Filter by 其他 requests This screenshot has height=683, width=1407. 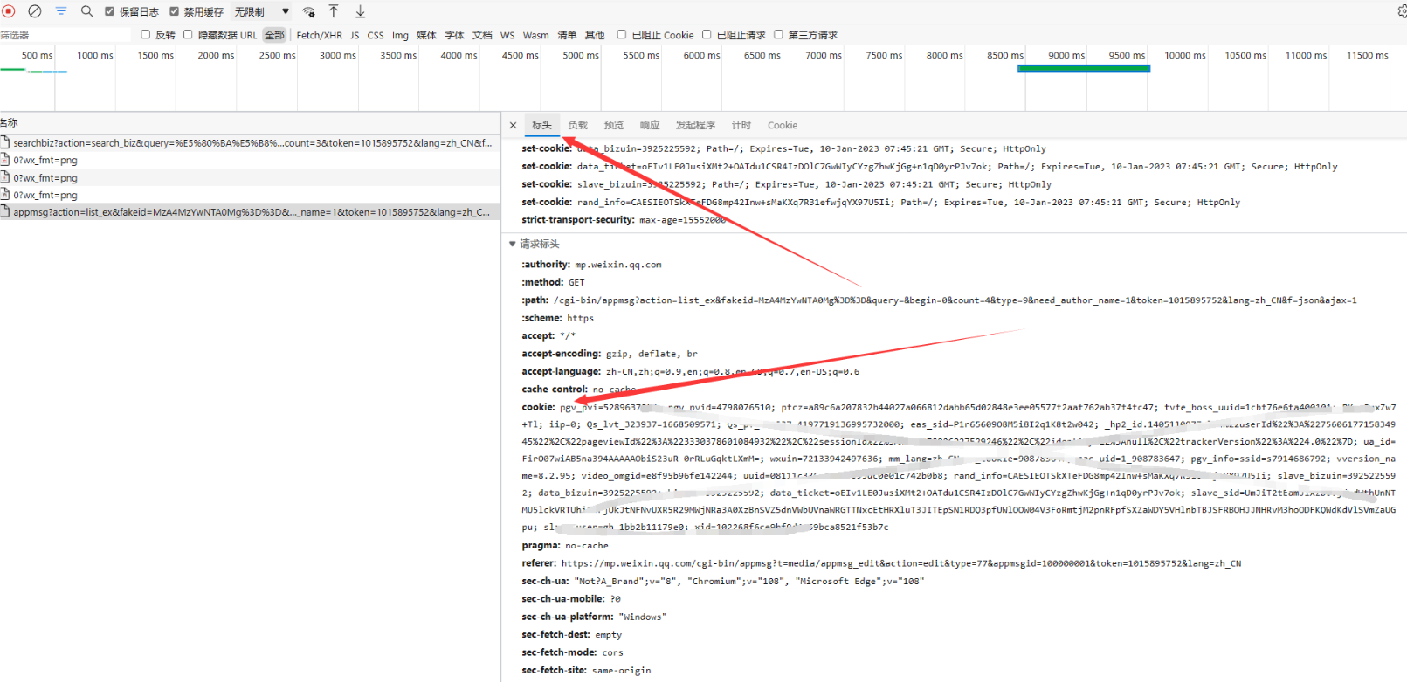point(595,35)
